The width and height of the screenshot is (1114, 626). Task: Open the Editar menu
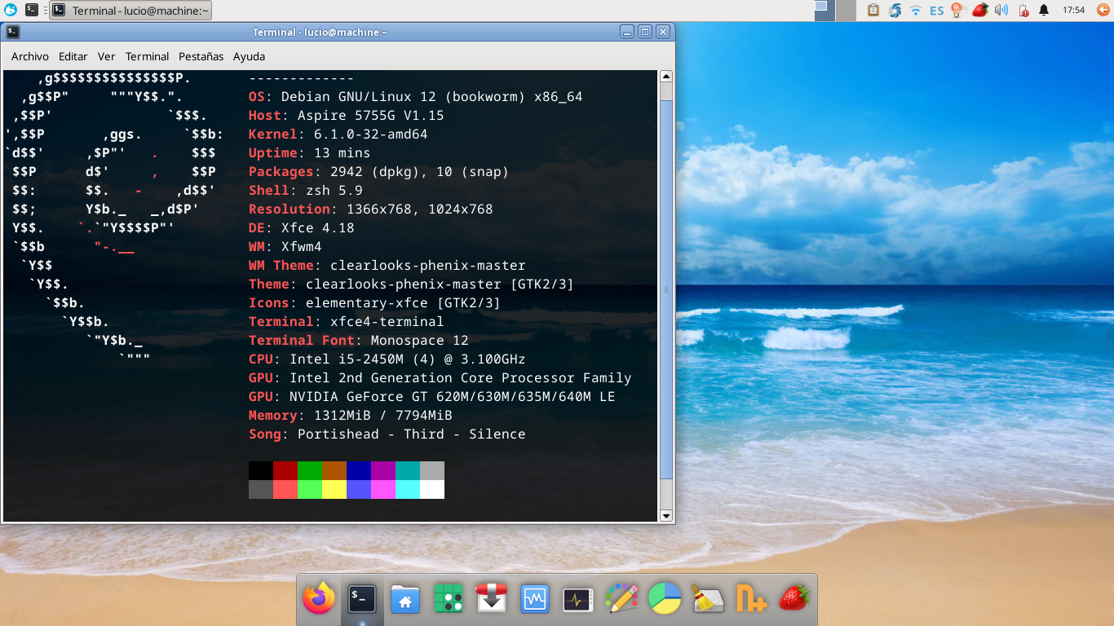[x=73, y=56]
